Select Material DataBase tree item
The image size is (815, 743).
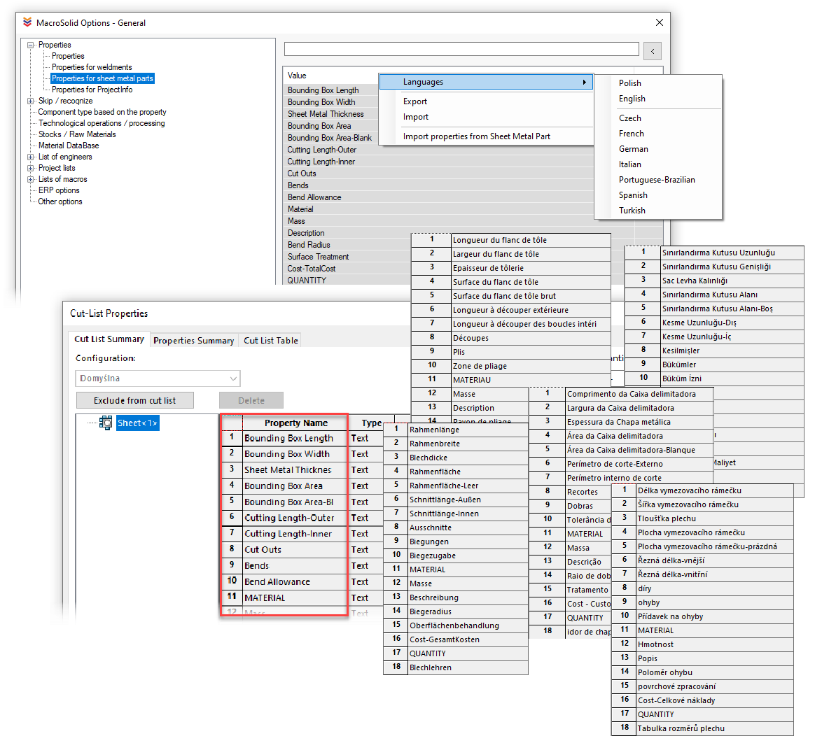point(68,146)
